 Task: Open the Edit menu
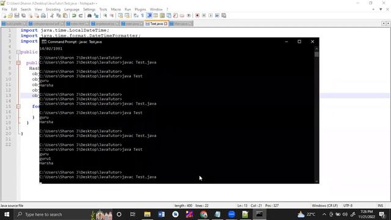14,9
